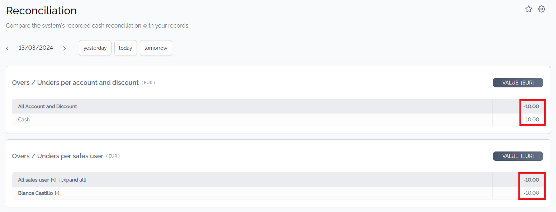Viewport: 556px width, 212px height.
Task: Select the today button
Action: (x=125, y=48)
